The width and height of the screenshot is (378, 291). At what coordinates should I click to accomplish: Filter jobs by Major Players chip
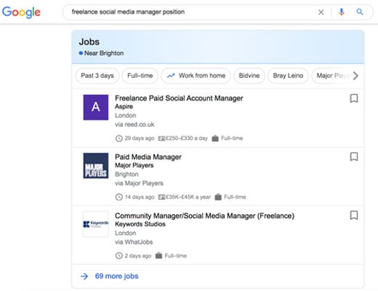[x=332, y=75]
